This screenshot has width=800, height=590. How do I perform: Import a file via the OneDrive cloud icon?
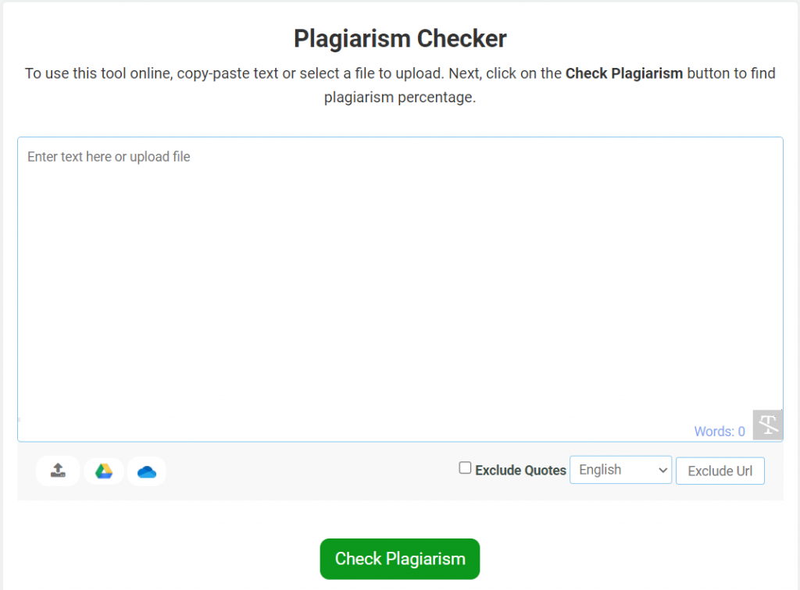point(147,471)
